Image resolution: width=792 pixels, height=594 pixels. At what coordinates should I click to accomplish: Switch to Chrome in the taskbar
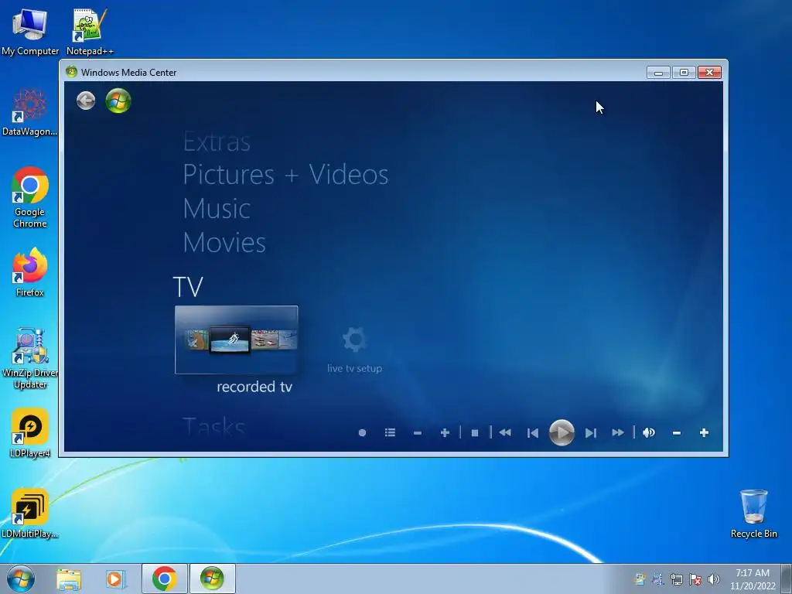tap(164, 579)
